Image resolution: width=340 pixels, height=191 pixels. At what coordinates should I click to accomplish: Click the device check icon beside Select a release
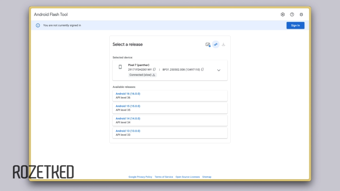click(x=208, y=44)
